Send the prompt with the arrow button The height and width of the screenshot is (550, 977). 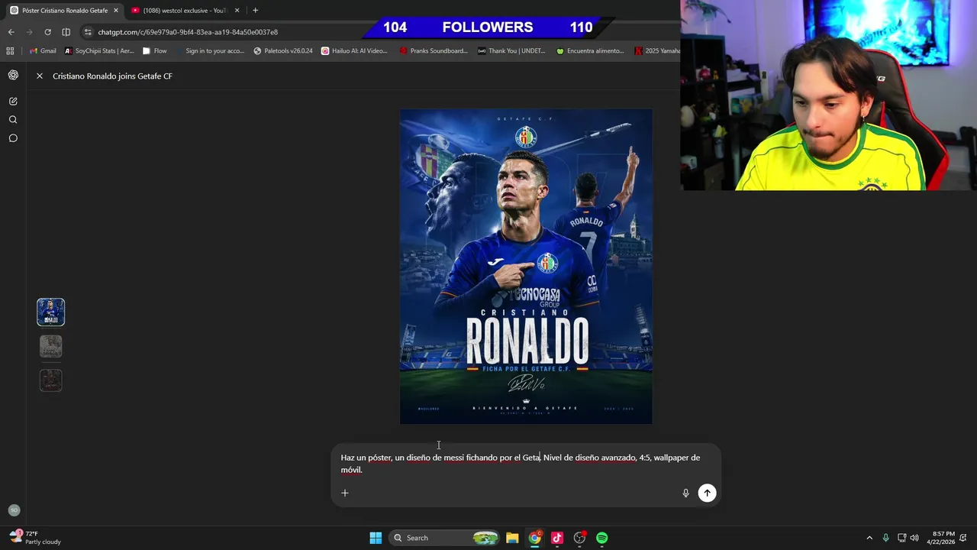pyautogui.click(x=708, y=493)
